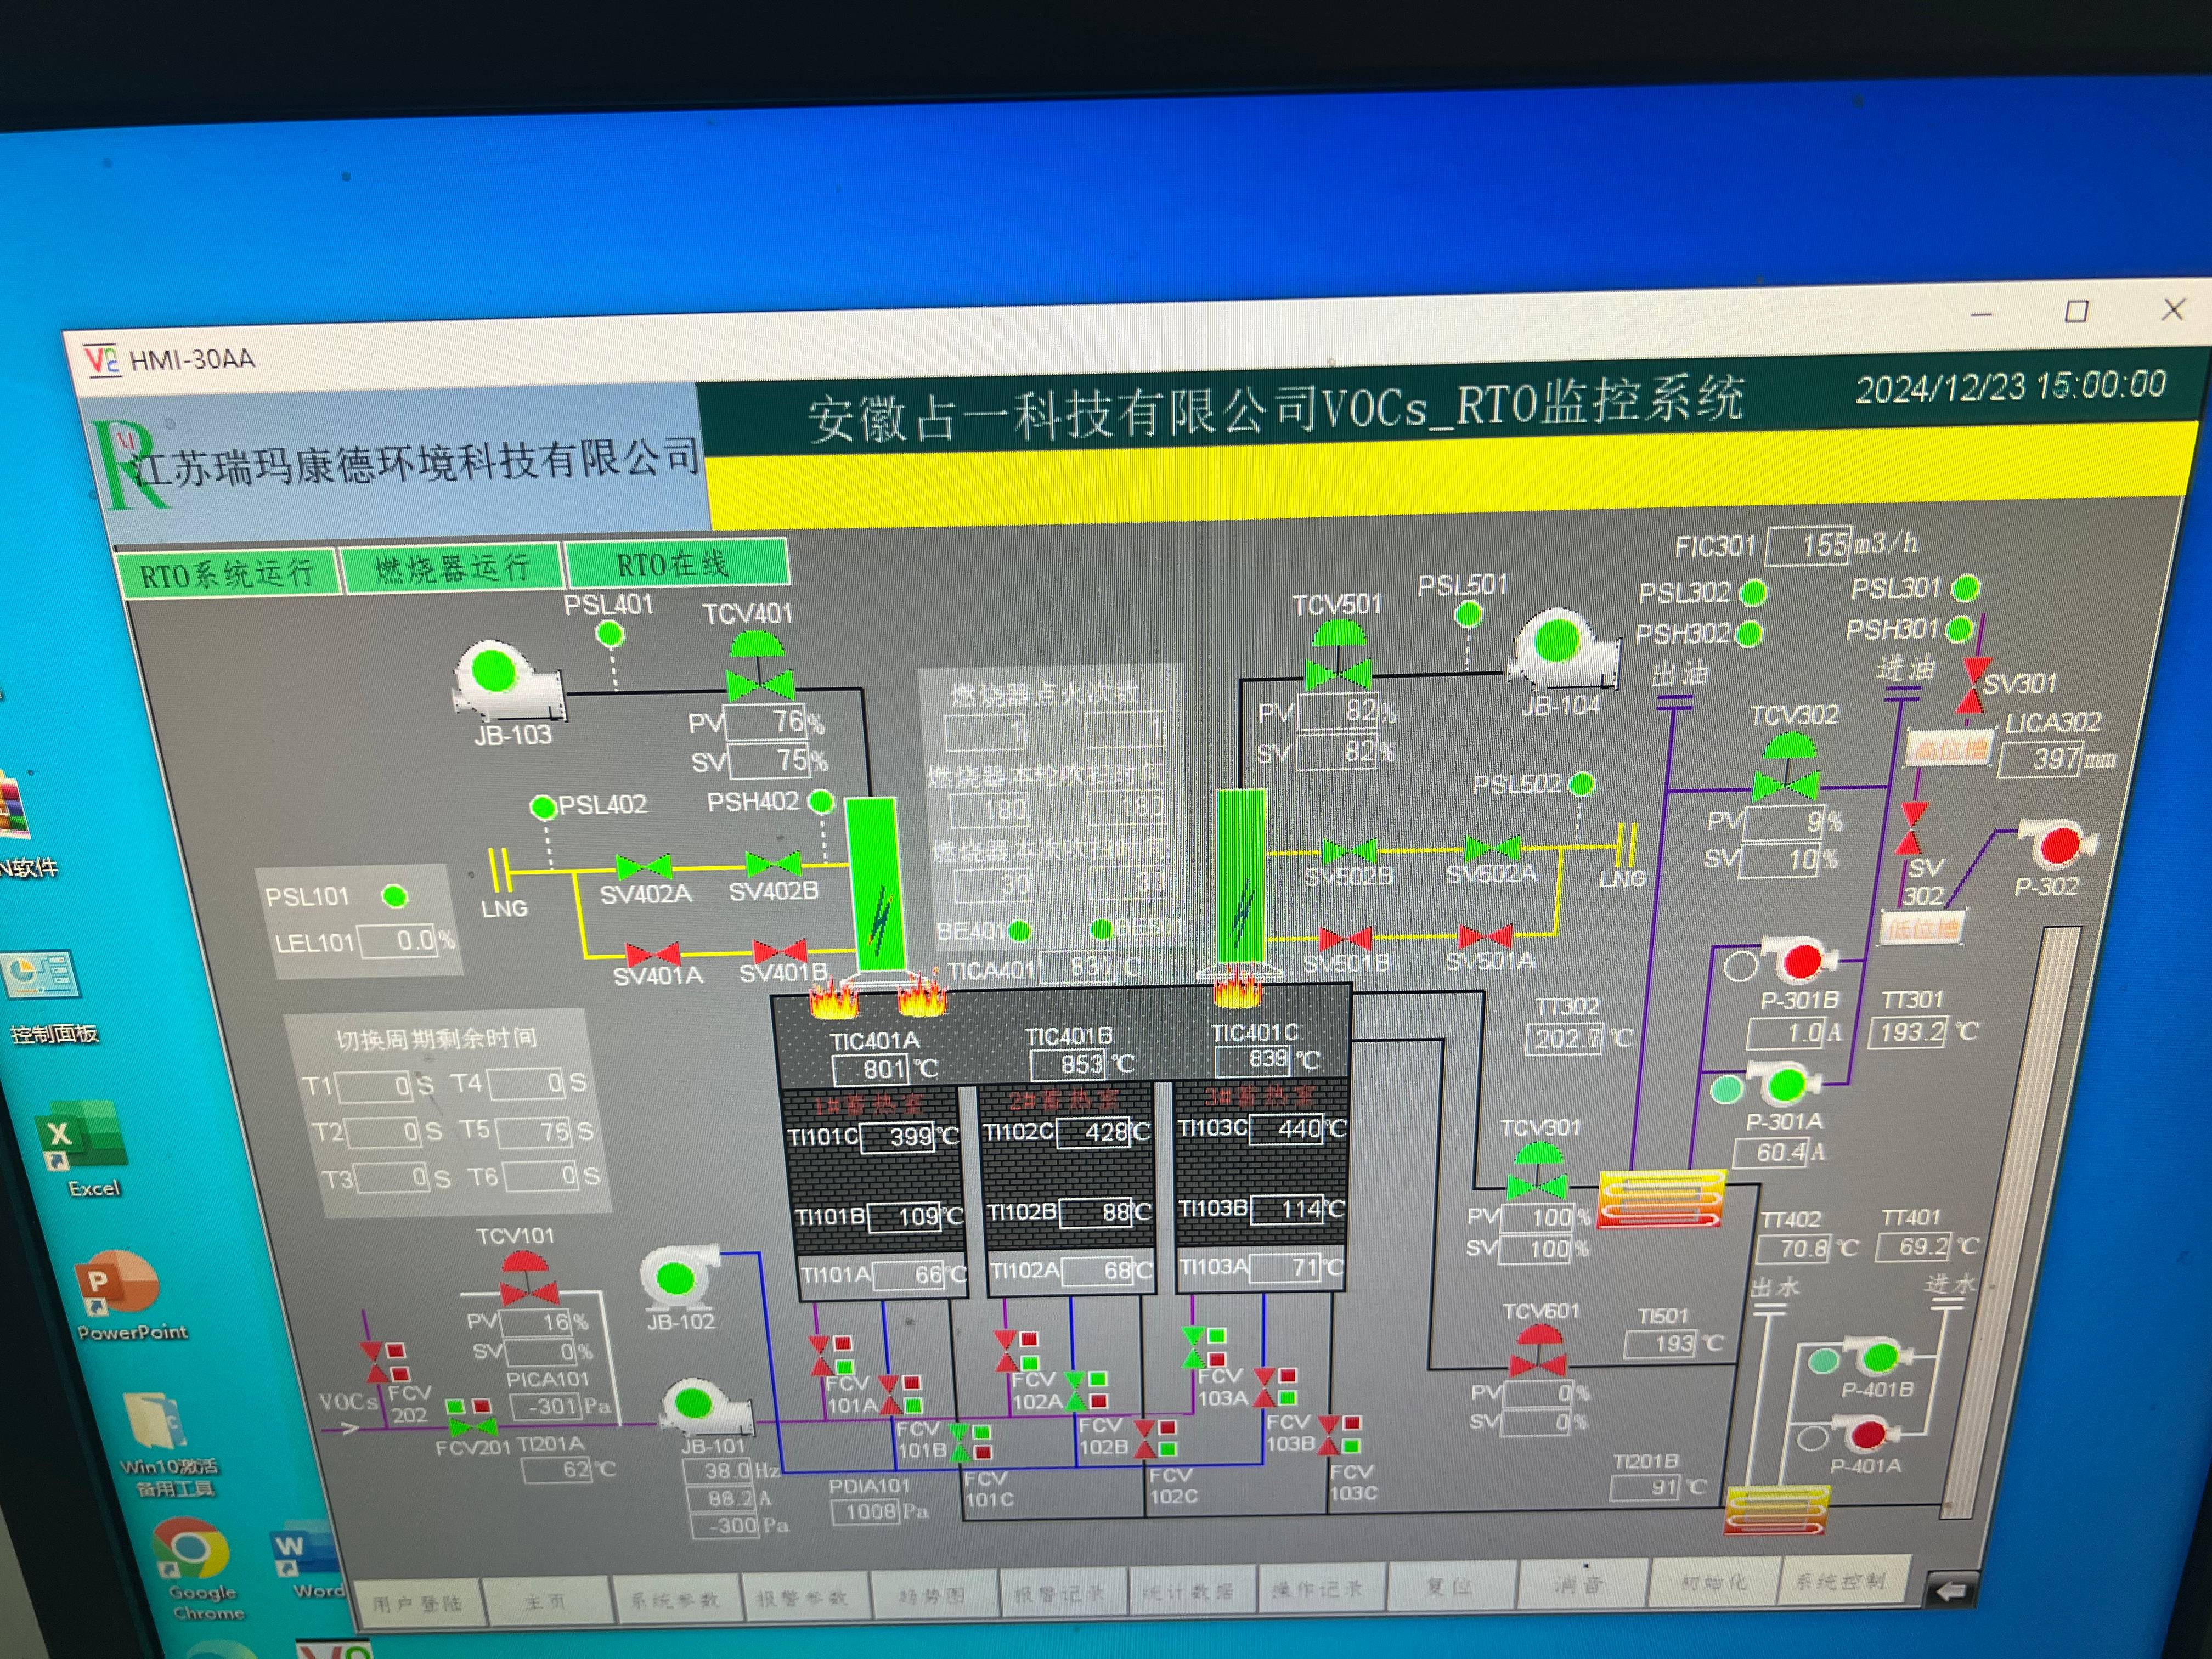Click the PSH402 green status light

821,801
